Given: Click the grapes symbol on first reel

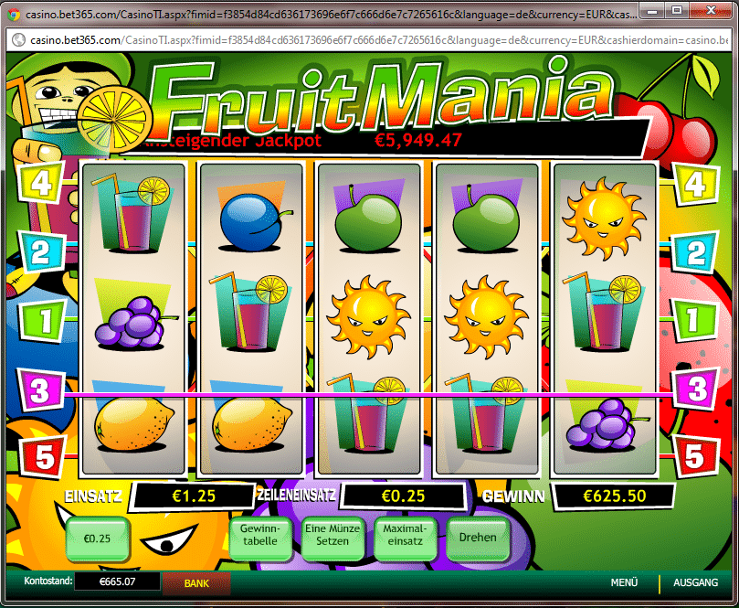Looking at the screenshot, I should coord(134,323).
